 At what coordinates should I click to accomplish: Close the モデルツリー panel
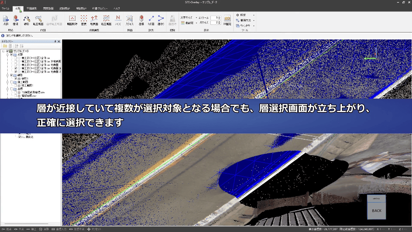[x=59, y=41]
